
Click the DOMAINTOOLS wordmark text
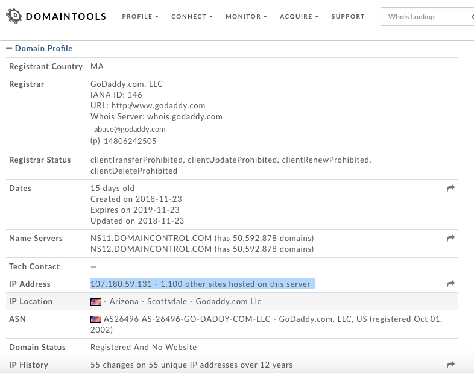tap(66, 17)
